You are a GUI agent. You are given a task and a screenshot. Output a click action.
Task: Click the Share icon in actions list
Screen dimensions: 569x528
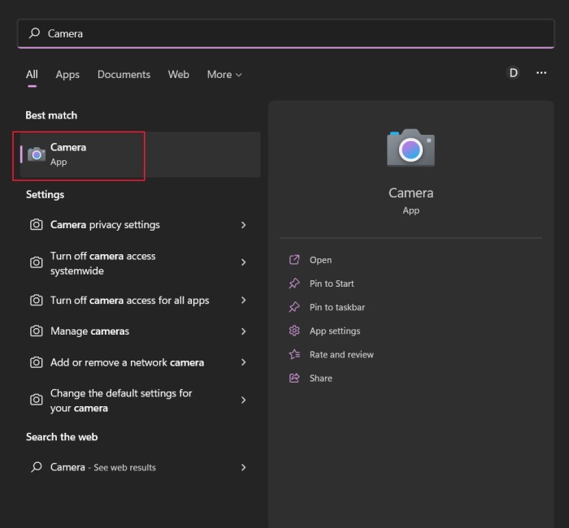coord(294,378)
